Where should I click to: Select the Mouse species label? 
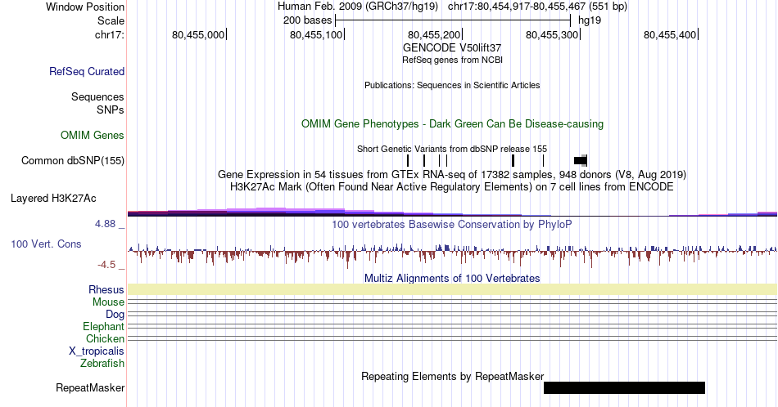(108, 302)
